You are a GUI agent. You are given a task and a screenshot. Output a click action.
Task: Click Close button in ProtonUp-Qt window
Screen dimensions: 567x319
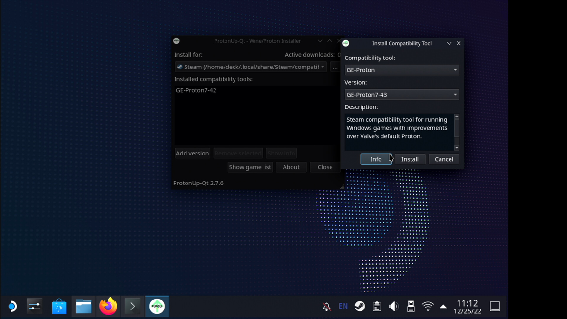tap(325, 167)
